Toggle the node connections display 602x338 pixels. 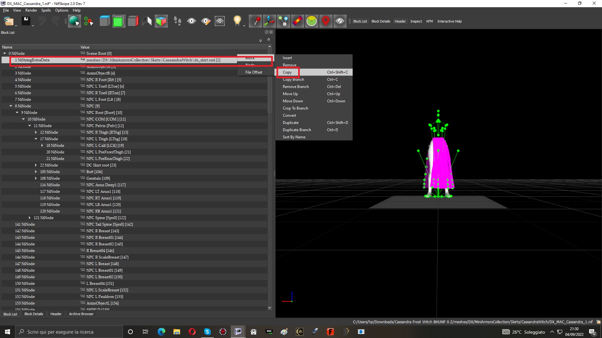pyautogui.click(x=283, y=21)
